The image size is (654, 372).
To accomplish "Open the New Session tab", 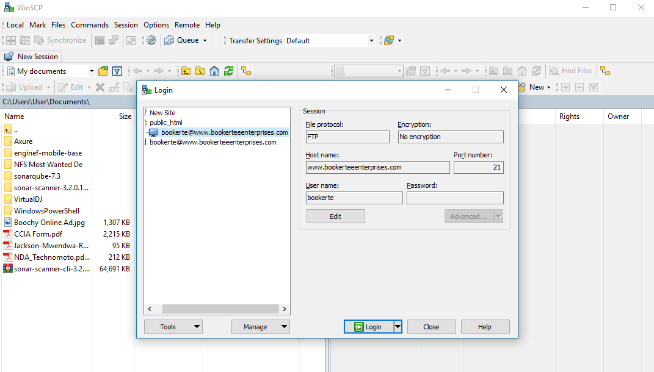I will (32, 56).
